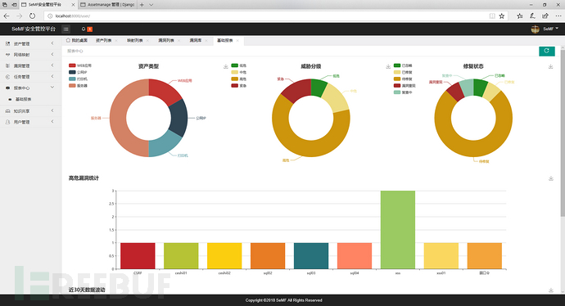Click the sql03 bar in chart
This screenshot has width=565, height=306.
[x=311, y=256]
